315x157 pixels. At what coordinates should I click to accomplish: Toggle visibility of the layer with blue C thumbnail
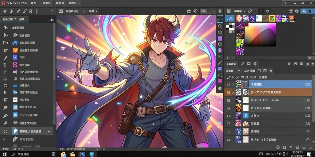coord(229,116)
